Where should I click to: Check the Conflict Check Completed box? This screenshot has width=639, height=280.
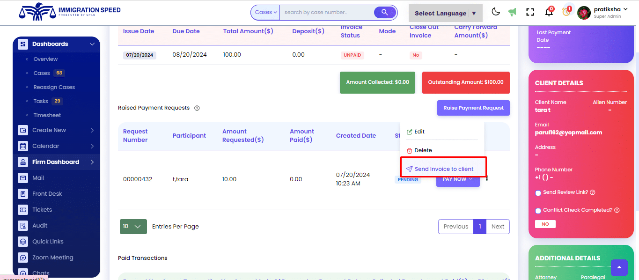[538, 211]
